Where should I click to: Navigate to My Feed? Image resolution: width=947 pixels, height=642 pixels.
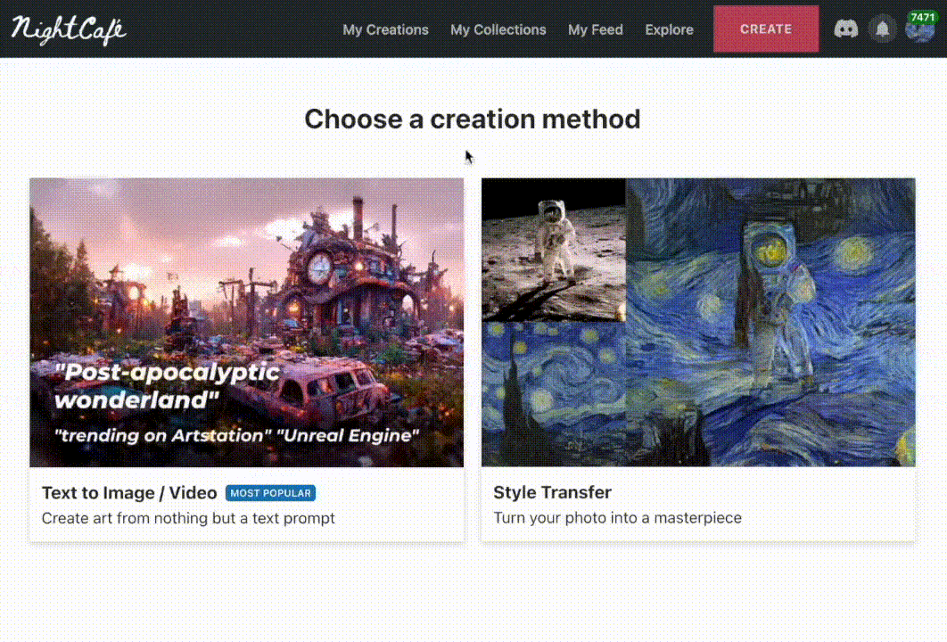pos(596,29)
